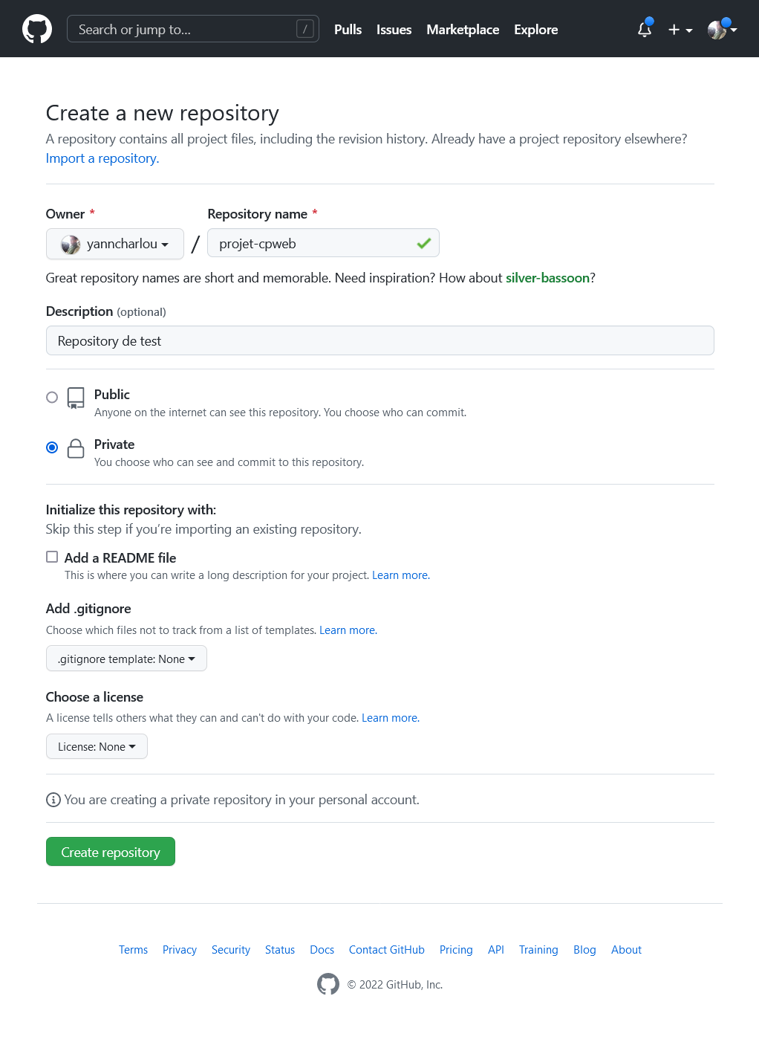Click the Private lock icon
The height and width of the screenshot is (1048, 759).
tap(76, 448)
